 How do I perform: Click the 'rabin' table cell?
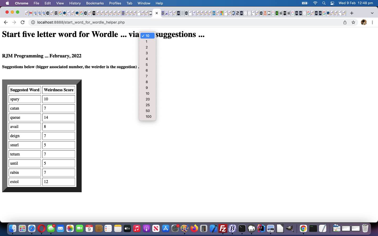[x=25, y=173]
